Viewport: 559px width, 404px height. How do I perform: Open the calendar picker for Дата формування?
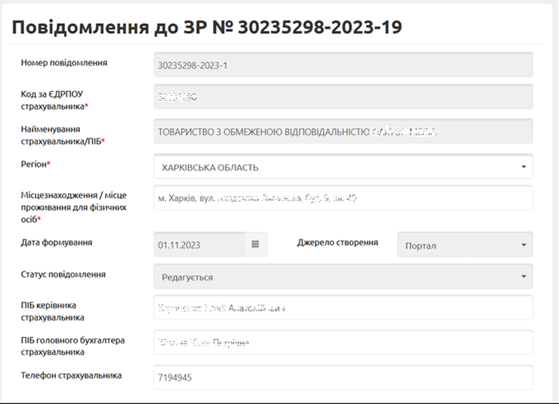point(256,245)
